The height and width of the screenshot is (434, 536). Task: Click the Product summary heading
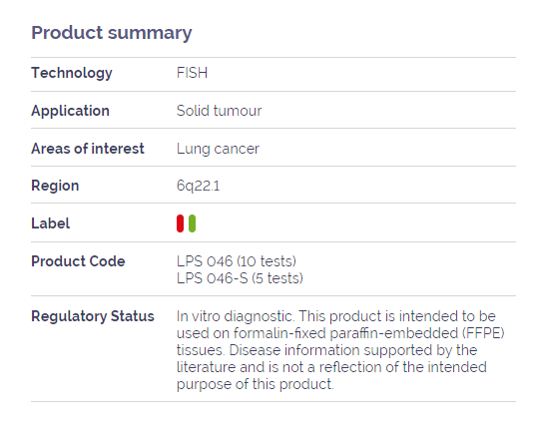[112, 33]
